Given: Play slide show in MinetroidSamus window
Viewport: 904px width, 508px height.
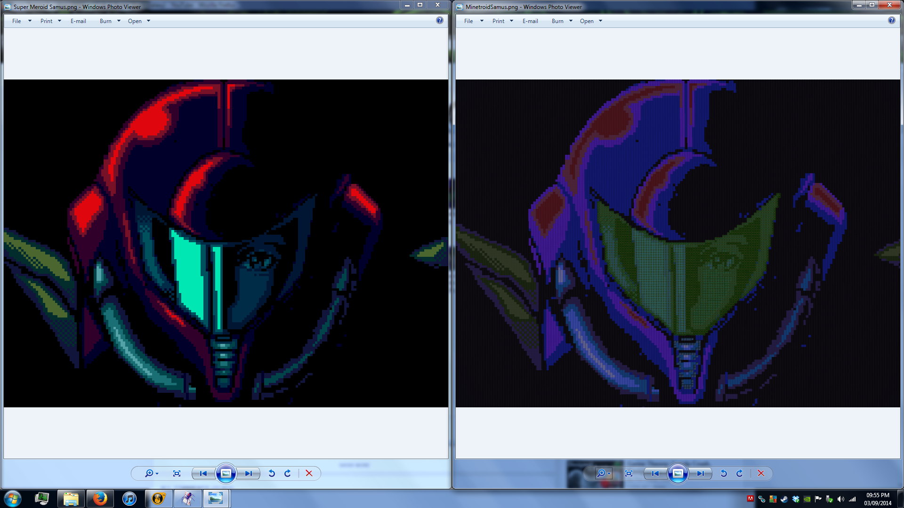Looking at the screenshot, I should [678, 473].
